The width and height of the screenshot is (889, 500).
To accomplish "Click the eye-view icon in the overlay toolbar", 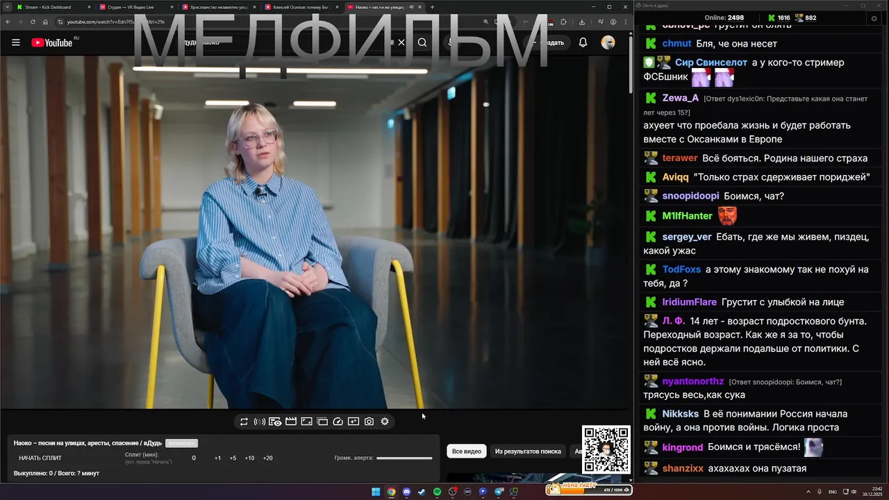I will (x=275, y=422).
